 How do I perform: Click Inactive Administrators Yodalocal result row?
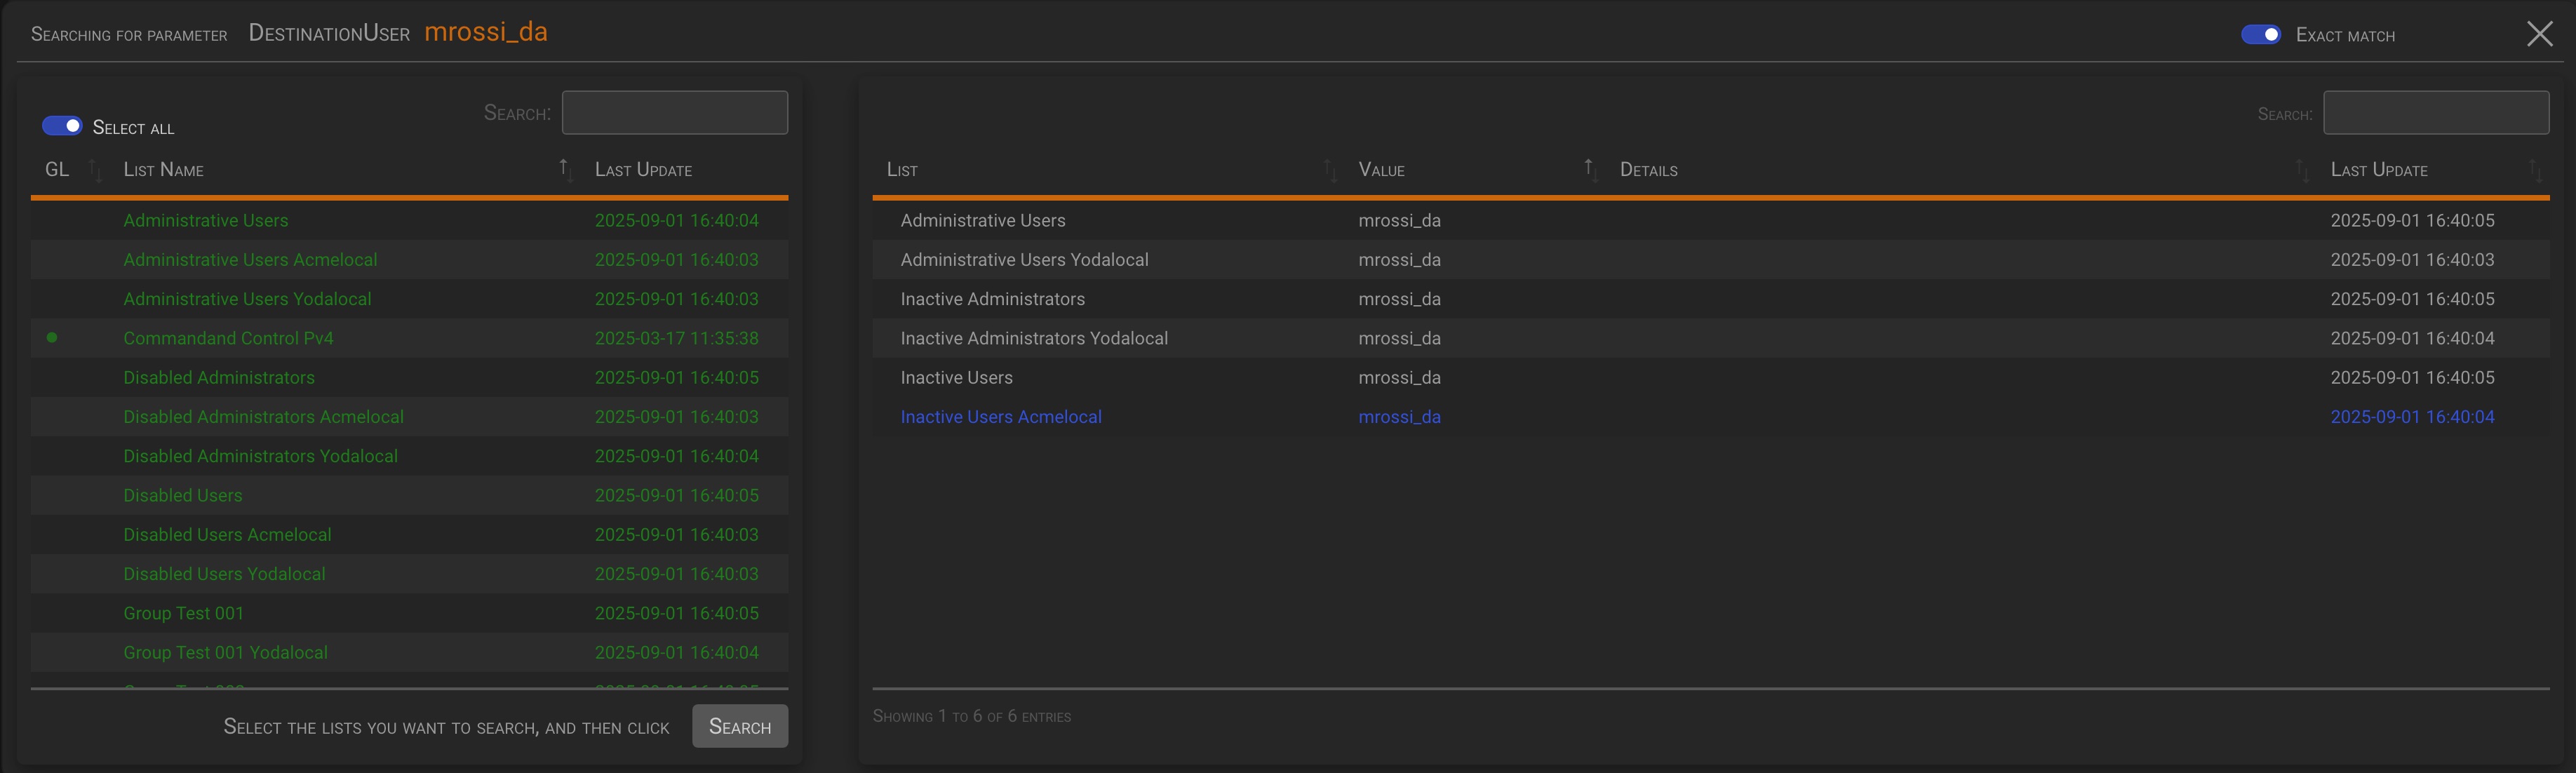pyautogui.click(x=1033, y=338)
